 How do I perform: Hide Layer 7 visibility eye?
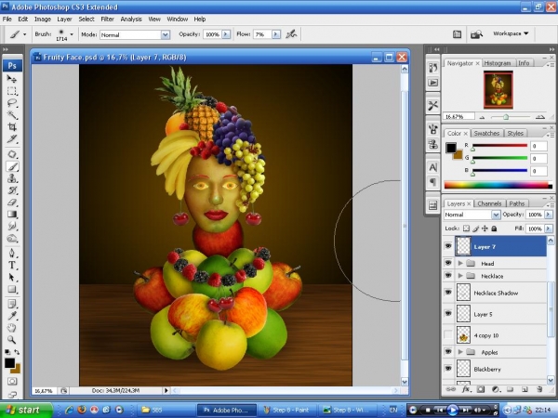pyautogui.click(x=448, y=246)
